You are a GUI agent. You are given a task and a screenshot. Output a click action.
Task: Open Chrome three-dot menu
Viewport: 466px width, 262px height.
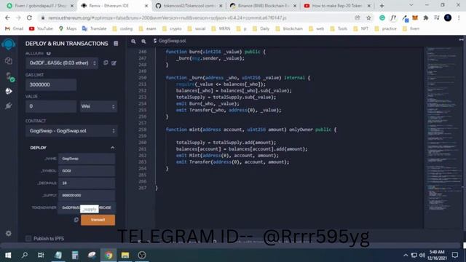459,17
